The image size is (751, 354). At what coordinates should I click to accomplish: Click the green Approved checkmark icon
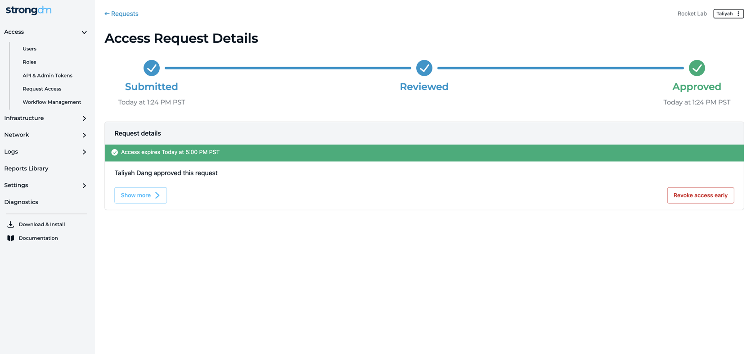(x=697, y=68)
